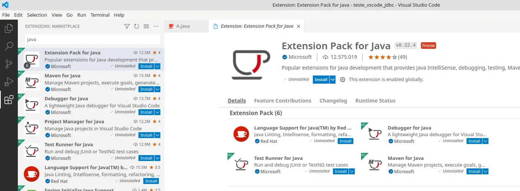Image resolution: width=520 pixels, height=191 pixels.
Task: Expand install dropdown beside main Install button
Action: pyautogui.click(x=332, y=80)
